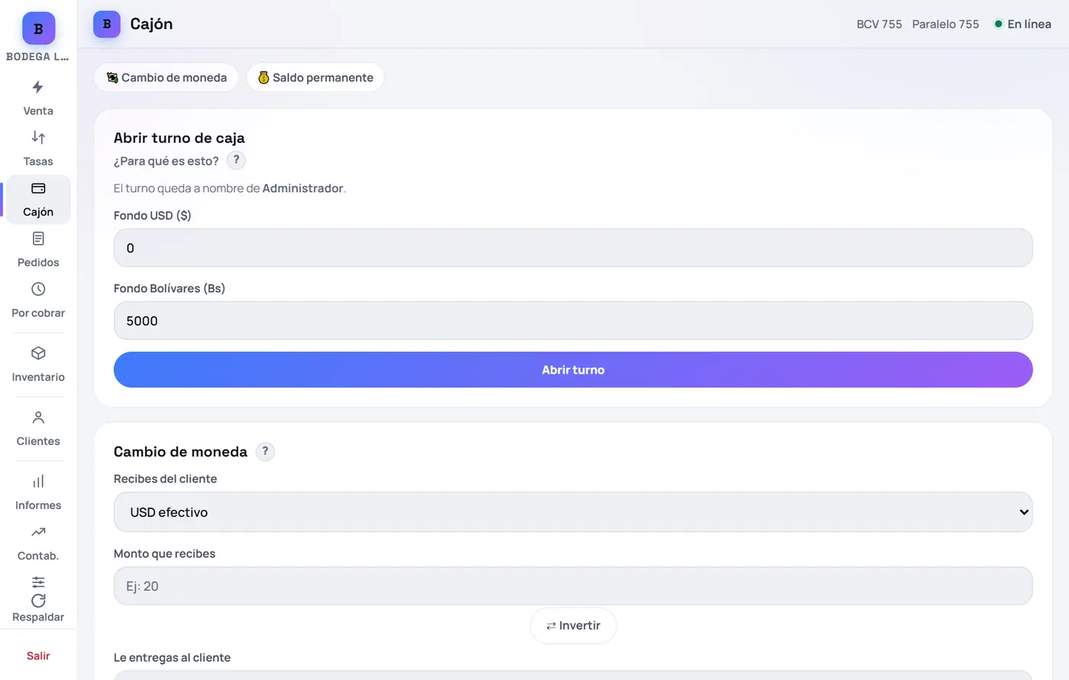Click Salir to log out
This screenshot has height=680, width=1069.
(38, 656)
